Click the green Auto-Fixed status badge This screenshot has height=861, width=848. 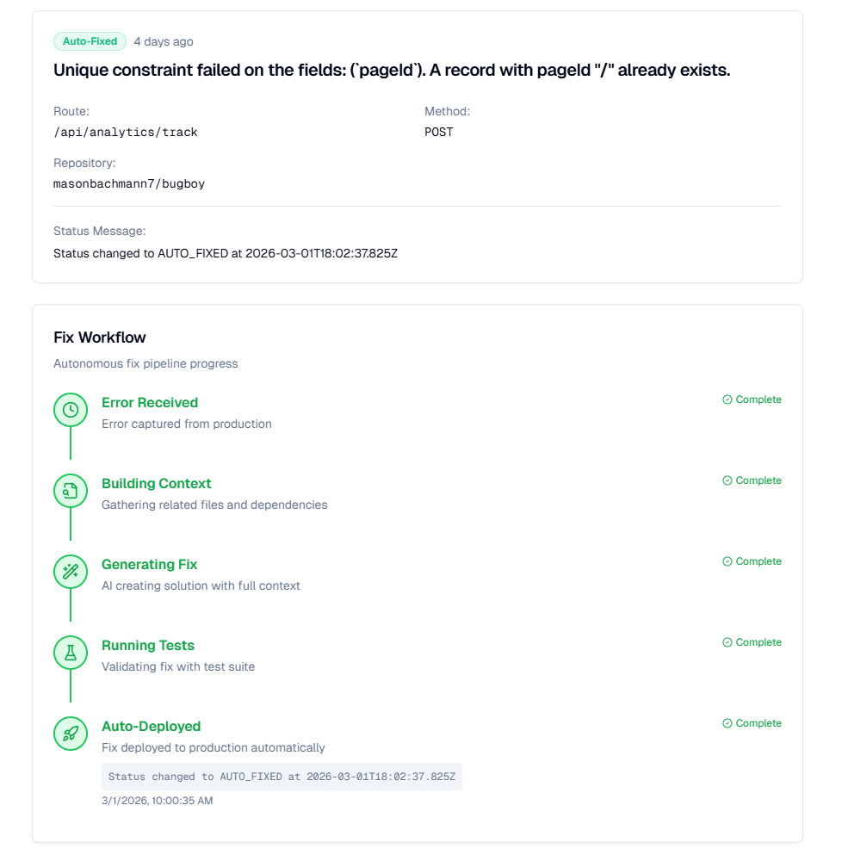[x=90, y=41]
